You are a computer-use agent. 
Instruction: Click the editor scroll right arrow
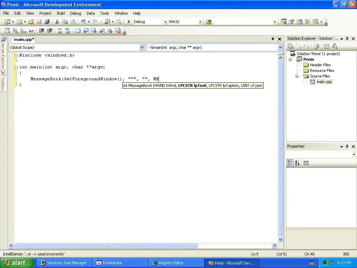pos(275,245)
